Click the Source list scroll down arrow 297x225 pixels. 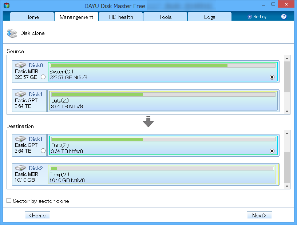(287, 111)
